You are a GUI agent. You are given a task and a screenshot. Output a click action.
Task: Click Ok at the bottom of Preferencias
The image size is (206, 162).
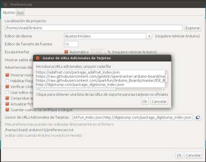[x=179, y=155]
